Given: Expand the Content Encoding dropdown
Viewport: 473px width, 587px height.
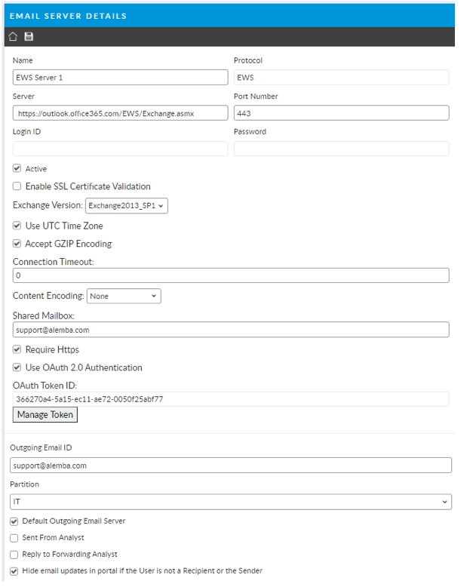Looking at the screenshot, I should pos(124,297).
